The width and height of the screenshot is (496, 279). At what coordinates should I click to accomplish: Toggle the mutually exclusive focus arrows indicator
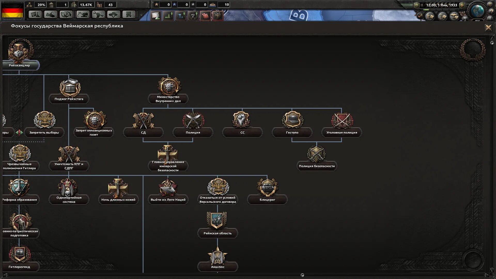click(19, 133)
